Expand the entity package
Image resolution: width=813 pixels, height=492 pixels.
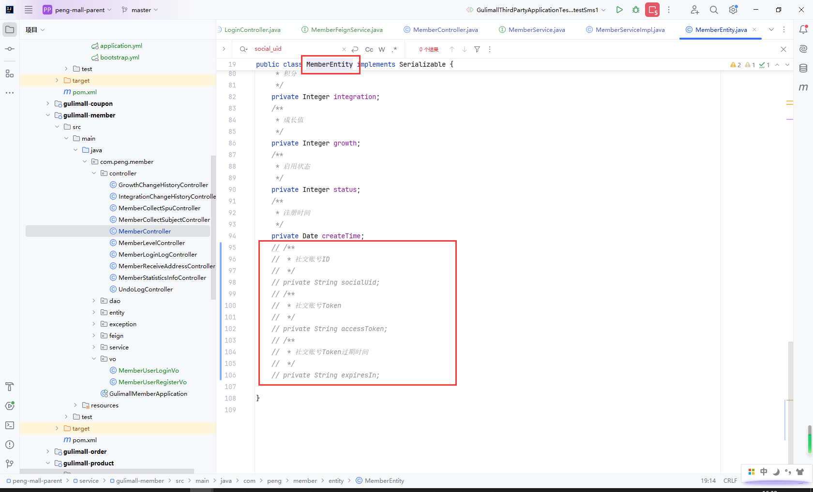pyautogui.click(x=94, y=312)
